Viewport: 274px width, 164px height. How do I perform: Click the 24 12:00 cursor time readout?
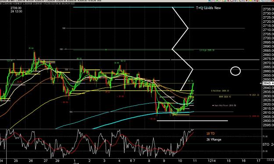(16, 11)
